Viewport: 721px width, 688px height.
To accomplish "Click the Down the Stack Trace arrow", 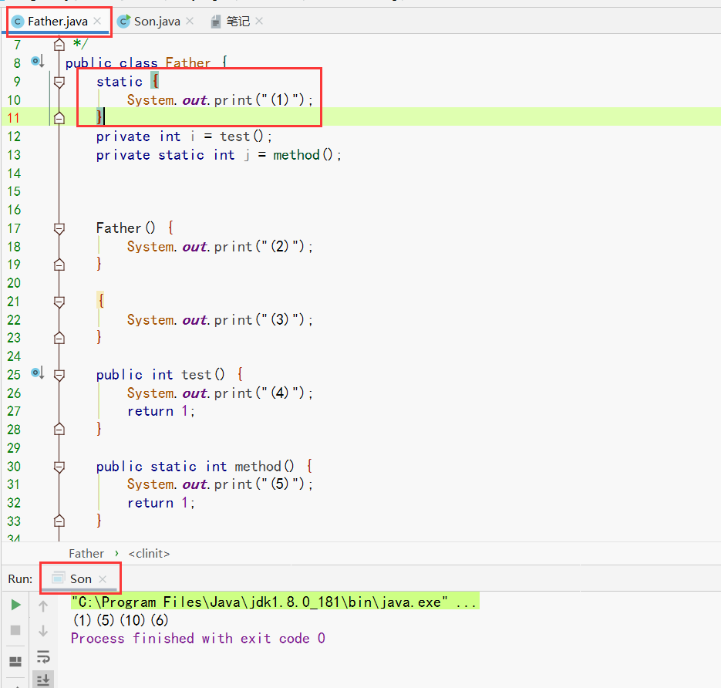I will (x=43, y=630).
